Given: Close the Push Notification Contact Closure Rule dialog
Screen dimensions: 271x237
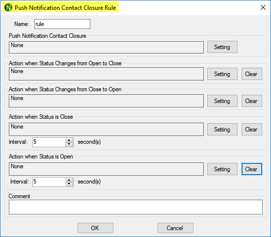Looking at the screenshot, I should 263,7.
